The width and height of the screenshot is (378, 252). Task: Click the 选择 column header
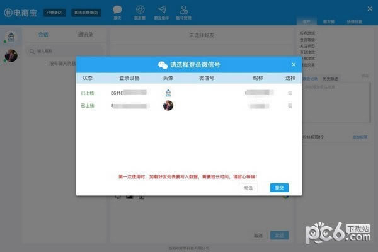coord(290,78)
